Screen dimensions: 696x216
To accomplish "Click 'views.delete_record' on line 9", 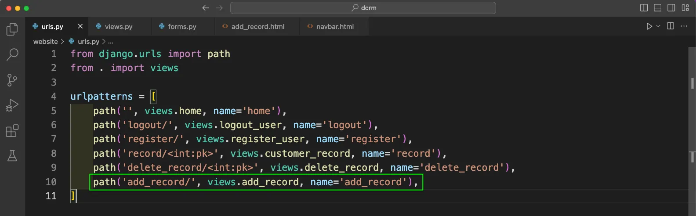I will (x=325, y=168).
